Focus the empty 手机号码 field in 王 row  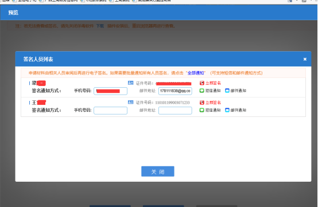coord(111,111)
